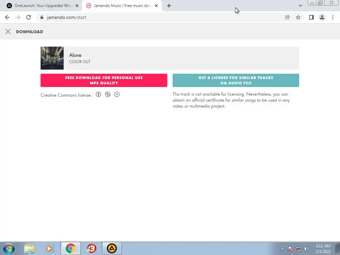Image resolution: width=340 pixels, height=255 pixels.
Task: Open a new browser tab
Action: 169,6
